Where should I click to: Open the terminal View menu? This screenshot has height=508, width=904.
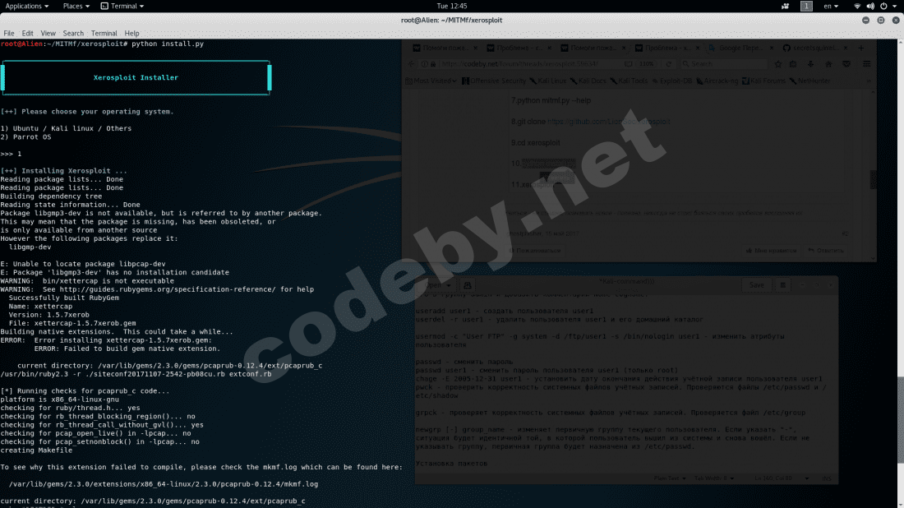click(48, 34)
